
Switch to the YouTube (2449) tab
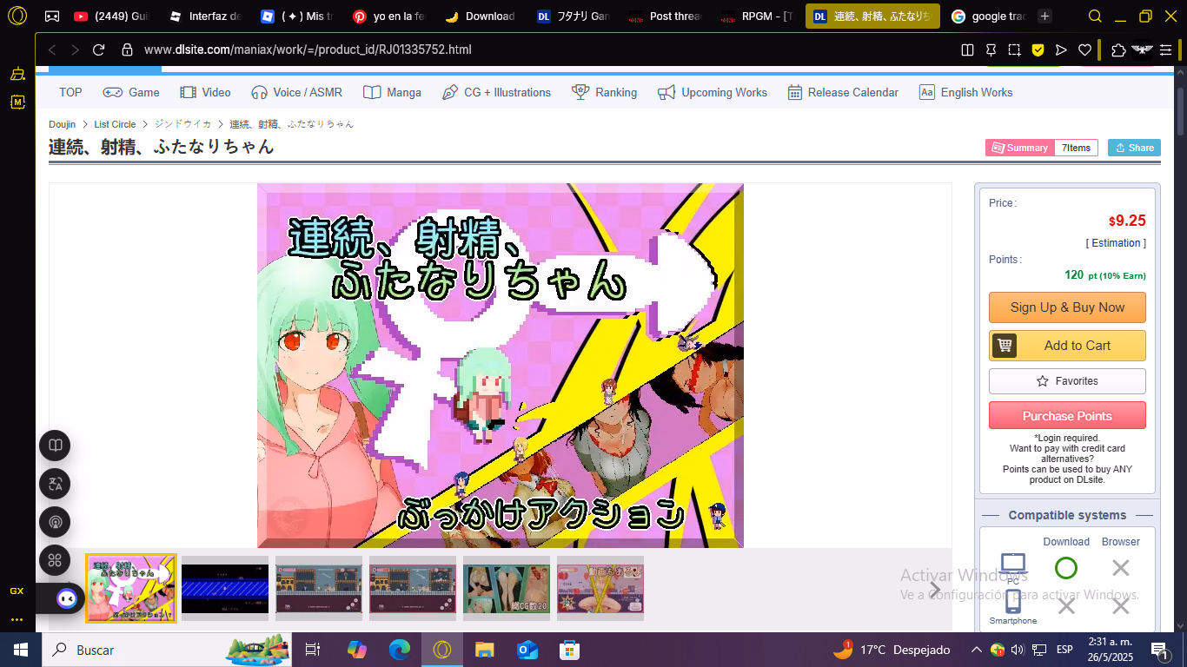click(111, 16)
